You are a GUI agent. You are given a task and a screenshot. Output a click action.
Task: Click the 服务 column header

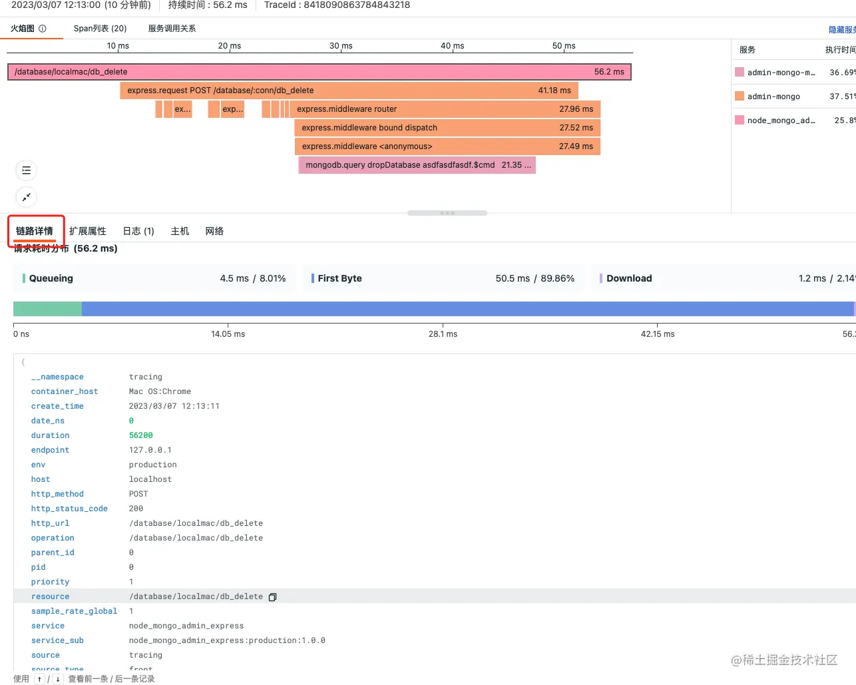pos(748,50)
